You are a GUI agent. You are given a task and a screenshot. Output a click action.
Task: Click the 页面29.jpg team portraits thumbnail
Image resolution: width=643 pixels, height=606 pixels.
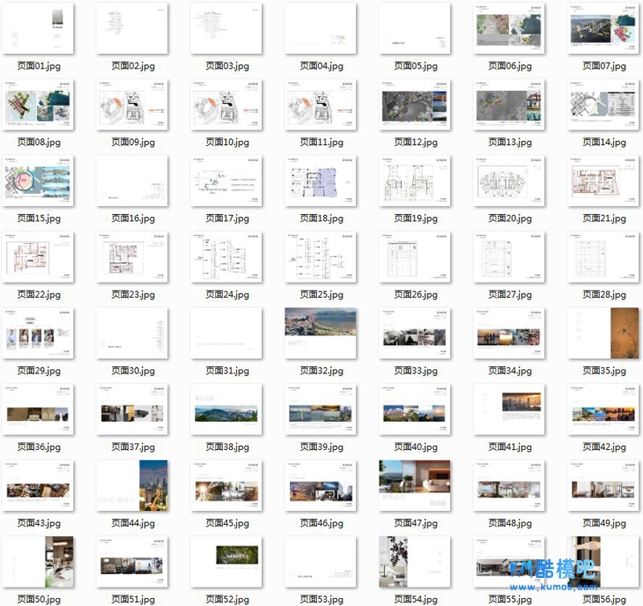click(39, 333)
